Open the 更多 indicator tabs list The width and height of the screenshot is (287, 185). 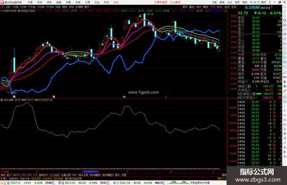pos(117,175)
